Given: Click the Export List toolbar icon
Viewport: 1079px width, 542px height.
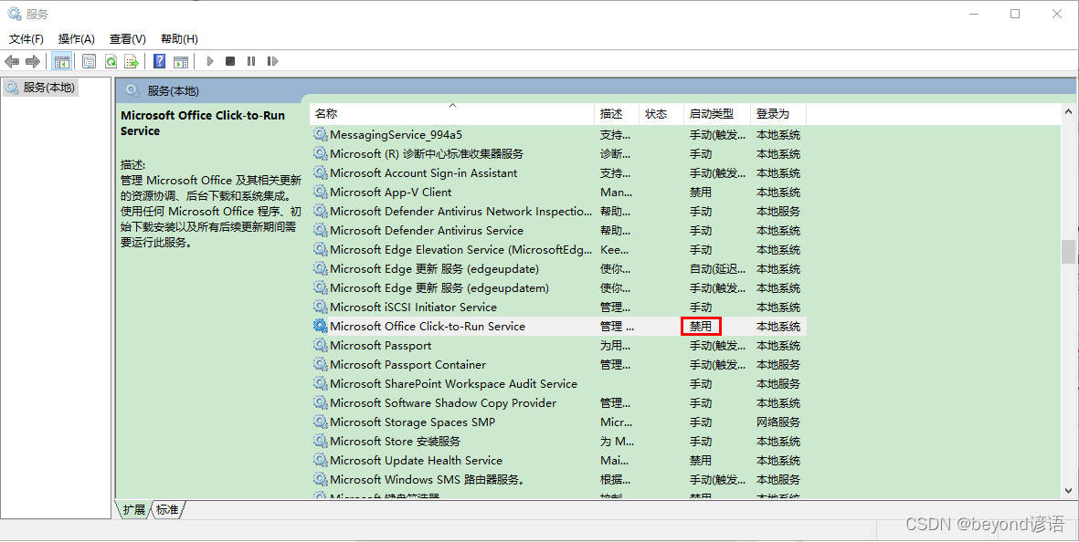Looking at the screenshot, I should click(x=132, y=62).
